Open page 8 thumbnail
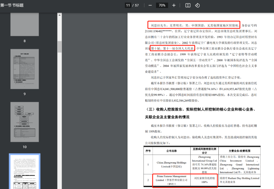The width and height of the screenshot is (274, 189). tap(25, 24)
